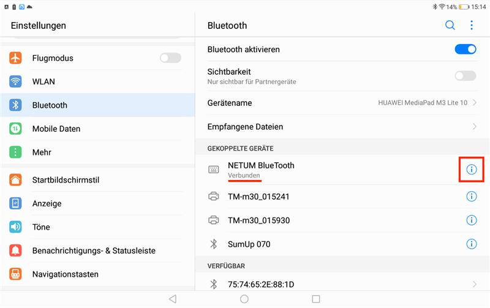Tap printer icon beside TM-m30_015241
This screenshot has width=490, height=308.
pos(213,196)
